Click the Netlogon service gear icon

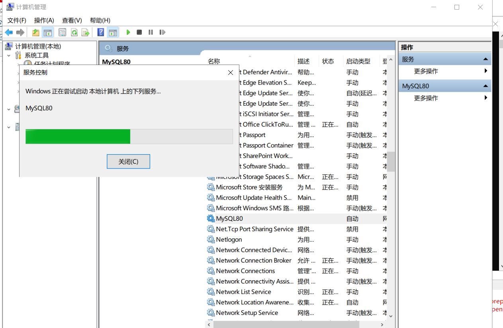click(x=211, y=240)
